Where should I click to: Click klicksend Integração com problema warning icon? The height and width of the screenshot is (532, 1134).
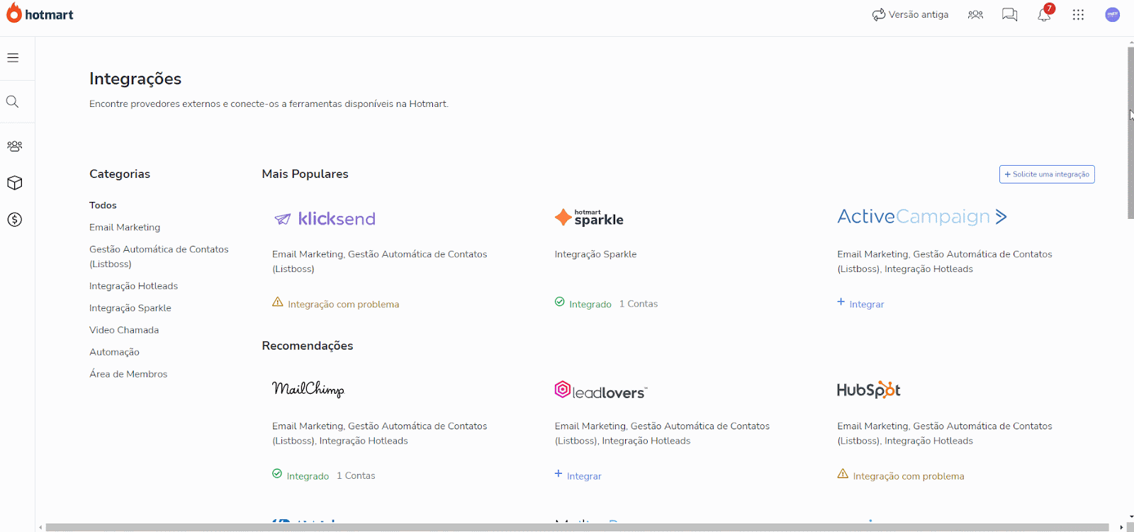[278, 302]
